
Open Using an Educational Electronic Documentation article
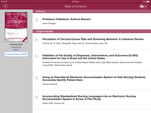[94, 78]
